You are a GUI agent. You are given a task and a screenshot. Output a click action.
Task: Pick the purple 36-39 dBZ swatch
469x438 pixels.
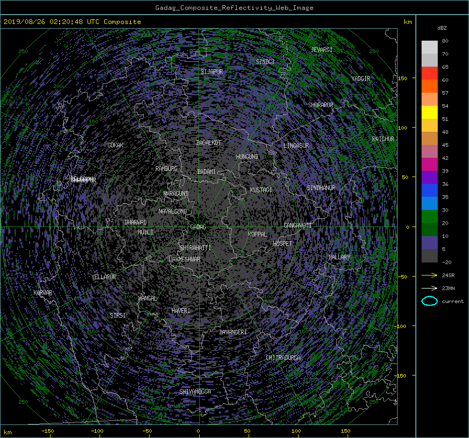click(429, 177)
